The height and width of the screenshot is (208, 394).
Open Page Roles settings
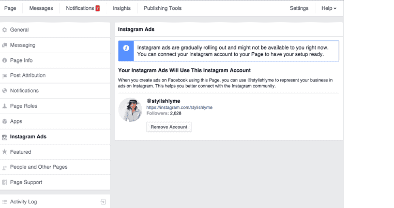(x=55, y=106)
